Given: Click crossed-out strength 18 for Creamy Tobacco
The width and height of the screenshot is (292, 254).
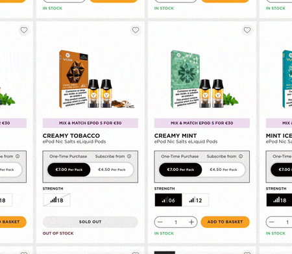Looking at the screenshot, I should (56, 200).
